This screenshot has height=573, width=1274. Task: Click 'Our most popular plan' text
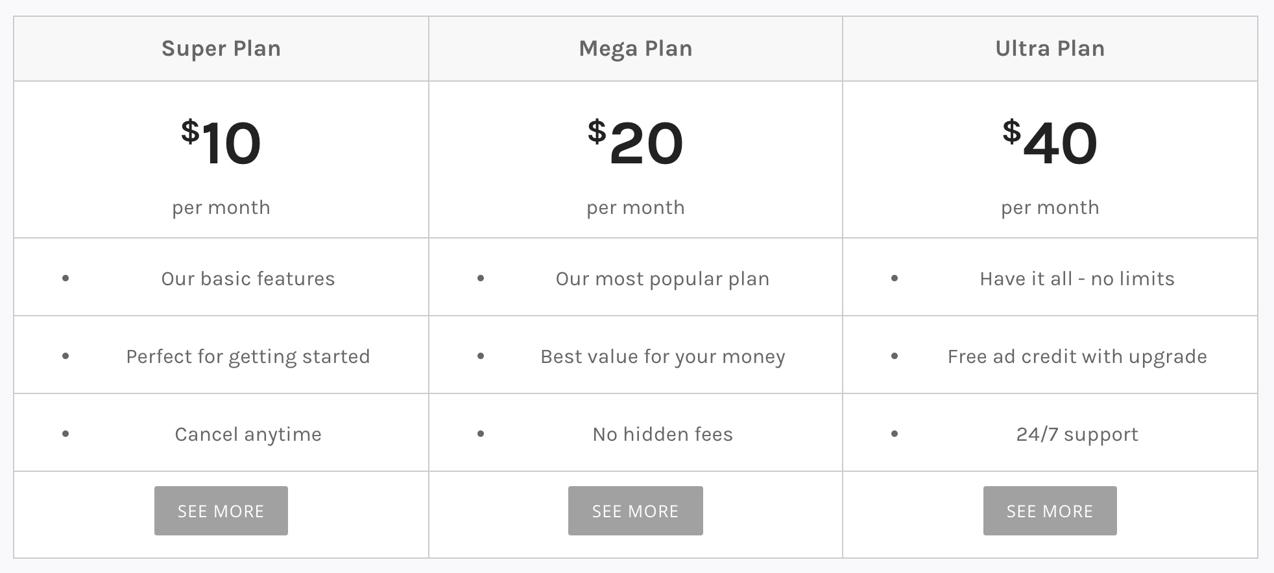click(662, 279)
